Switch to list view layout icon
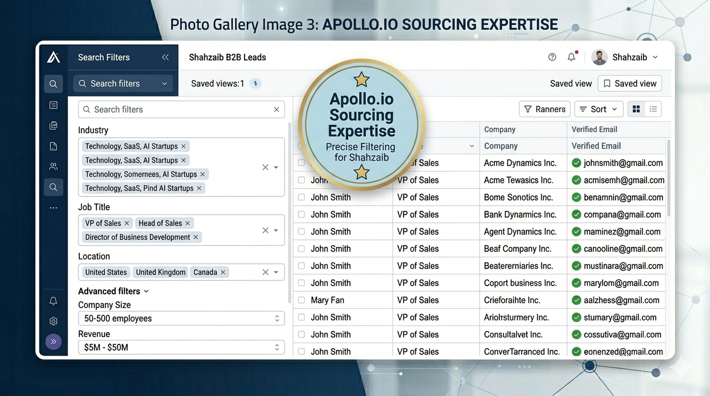Image resolution: width=710 pixels, height=396 pixels. coord(653,109)
